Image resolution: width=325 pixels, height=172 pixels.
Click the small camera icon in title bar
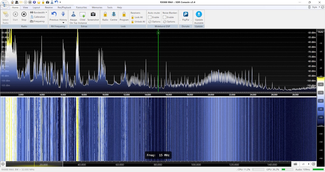[47, 2]
